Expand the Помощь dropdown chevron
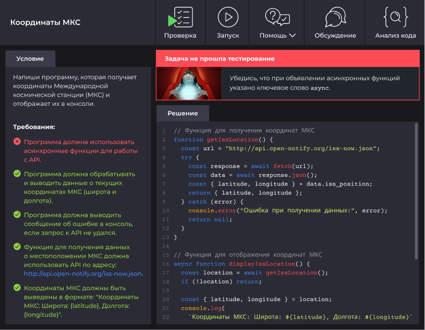 (292, 35)
